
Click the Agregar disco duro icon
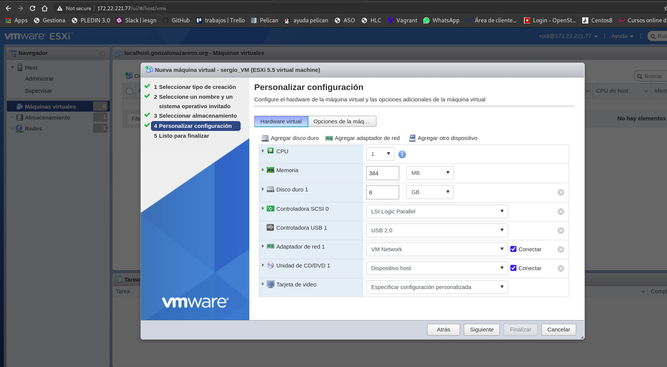pos(265,138)
